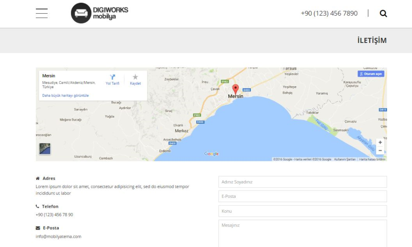Click Harita hatası bildirin link
Screen dimensions: 412x247
pyautogui.click(x=372, y=159)
